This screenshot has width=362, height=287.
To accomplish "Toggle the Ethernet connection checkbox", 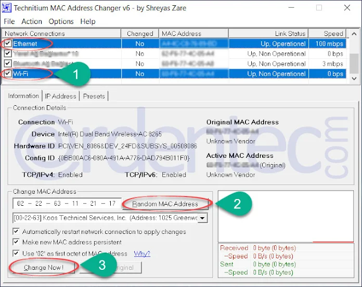I will [x=8, y=43].
